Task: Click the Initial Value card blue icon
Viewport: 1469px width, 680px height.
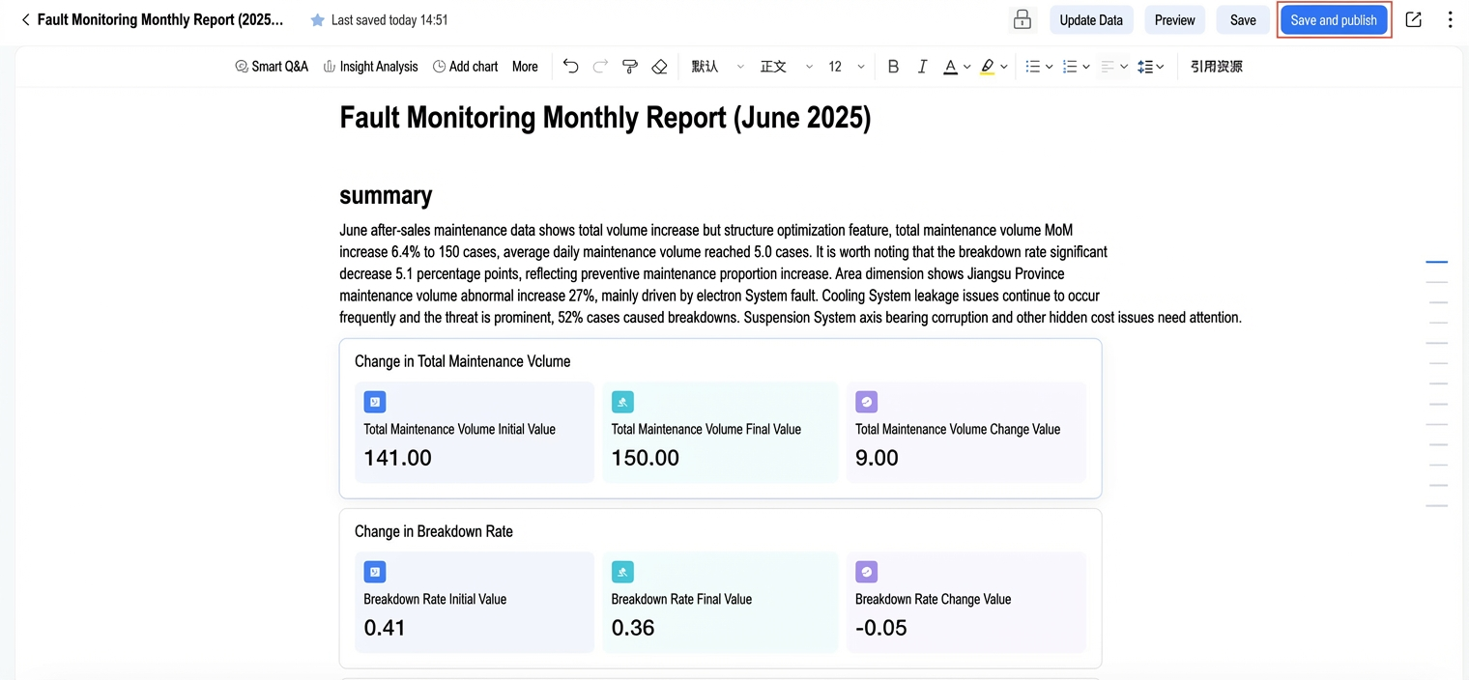Action: point(374,402)
